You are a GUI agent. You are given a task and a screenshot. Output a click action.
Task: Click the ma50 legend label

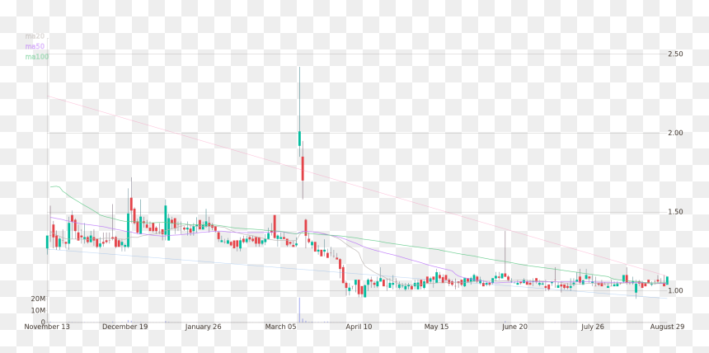pos(35,46)
